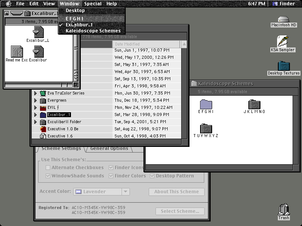Viewport: 302px width, 226px height.
Task: Select the Executive 1.6 row name
Action: pyautogui.click(x=60, y=136)
